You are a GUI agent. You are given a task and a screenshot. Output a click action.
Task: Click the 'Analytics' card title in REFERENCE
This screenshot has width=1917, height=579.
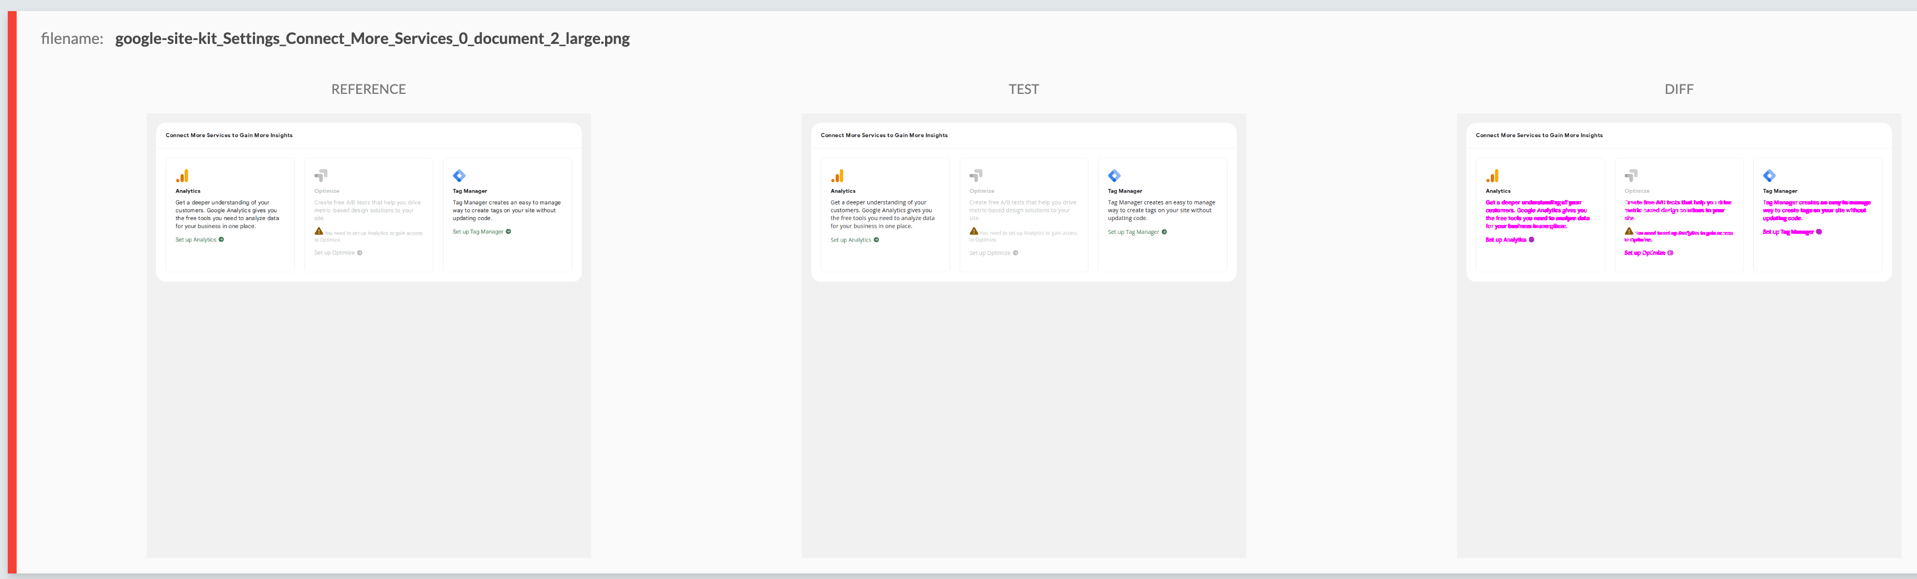[x=188, y=191]
